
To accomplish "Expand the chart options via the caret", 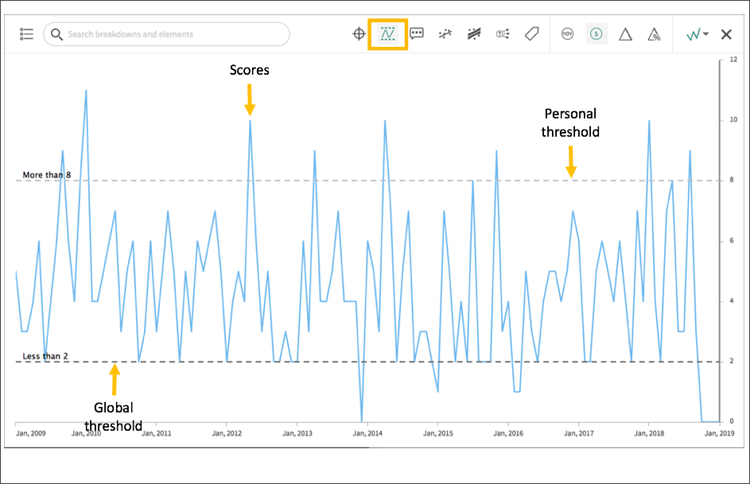I will point(704,33).
